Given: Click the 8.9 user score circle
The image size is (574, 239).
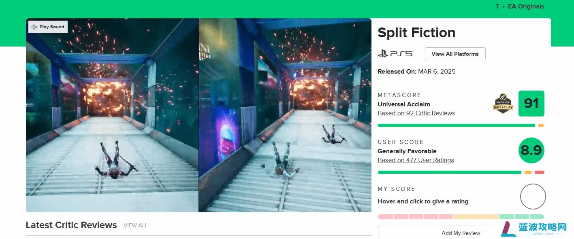Looking at the screenshot, I should pos(531,150).
